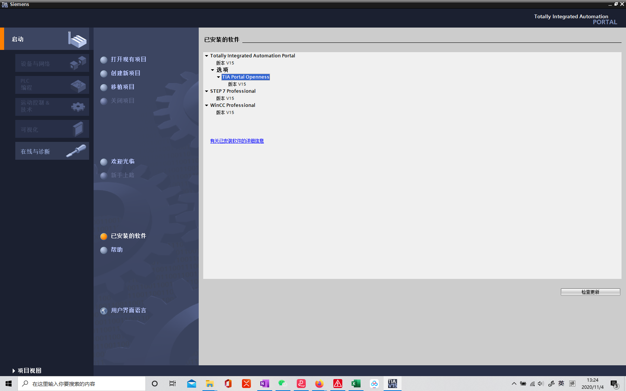Click the TIA V15 taskbar icon
626x391 pixels.
(x=392, y=383)
